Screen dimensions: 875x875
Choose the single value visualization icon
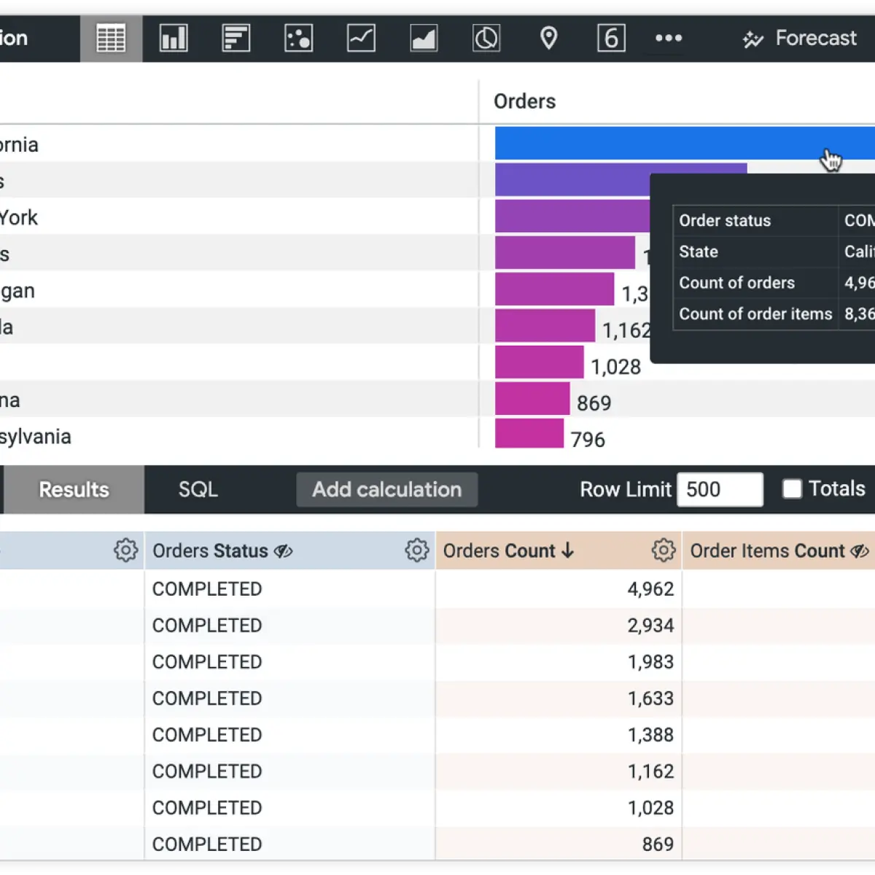click(x=611, y=38)
